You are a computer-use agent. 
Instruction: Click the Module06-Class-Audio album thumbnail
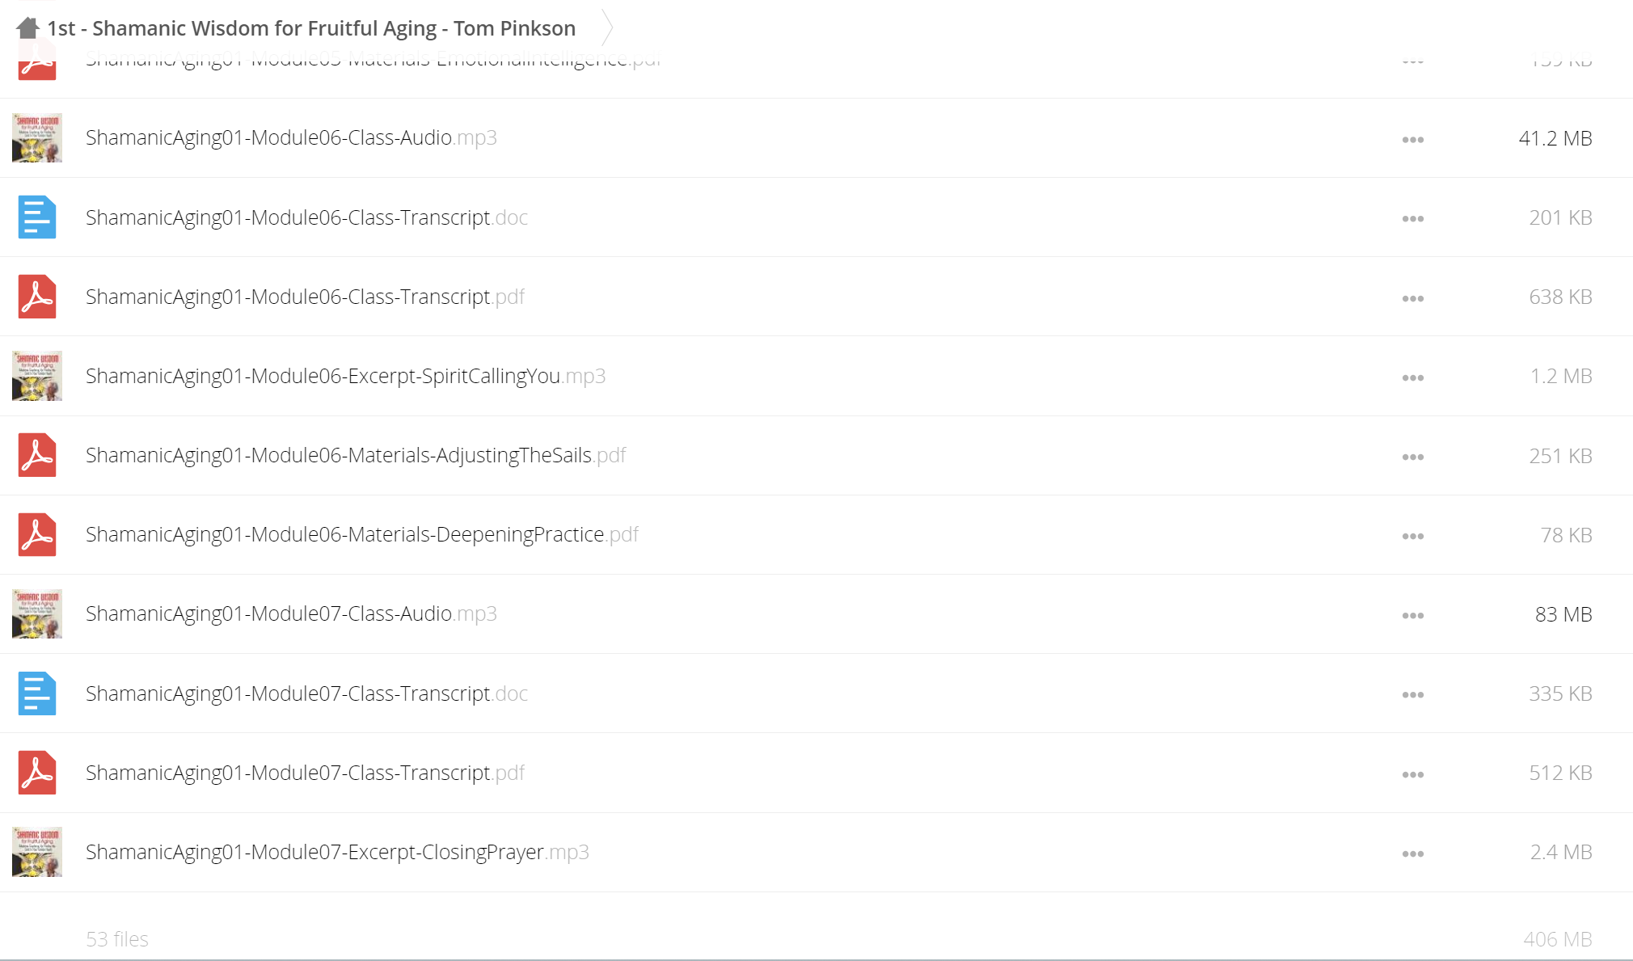coord(37,137)
